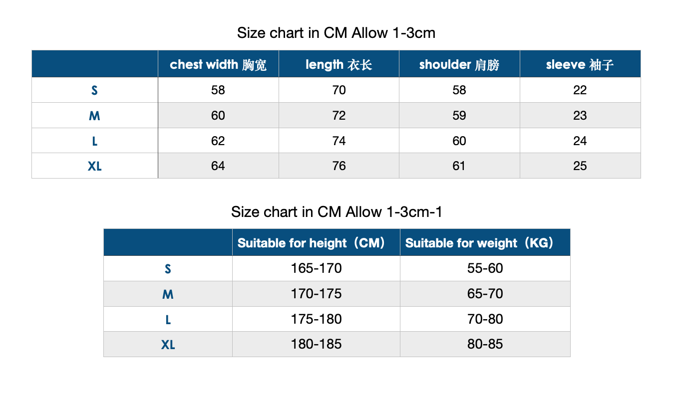
Task: Select the Suitable for weight header
Action: [x=485, y=243]
